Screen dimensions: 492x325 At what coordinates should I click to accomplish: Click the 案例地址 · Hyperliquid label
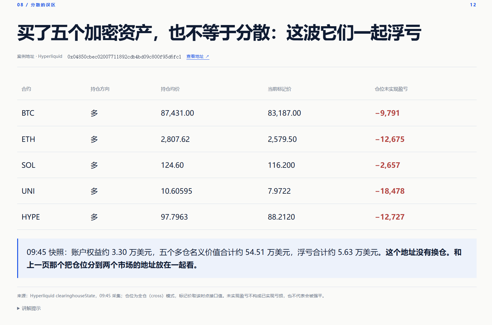[39, 56]
